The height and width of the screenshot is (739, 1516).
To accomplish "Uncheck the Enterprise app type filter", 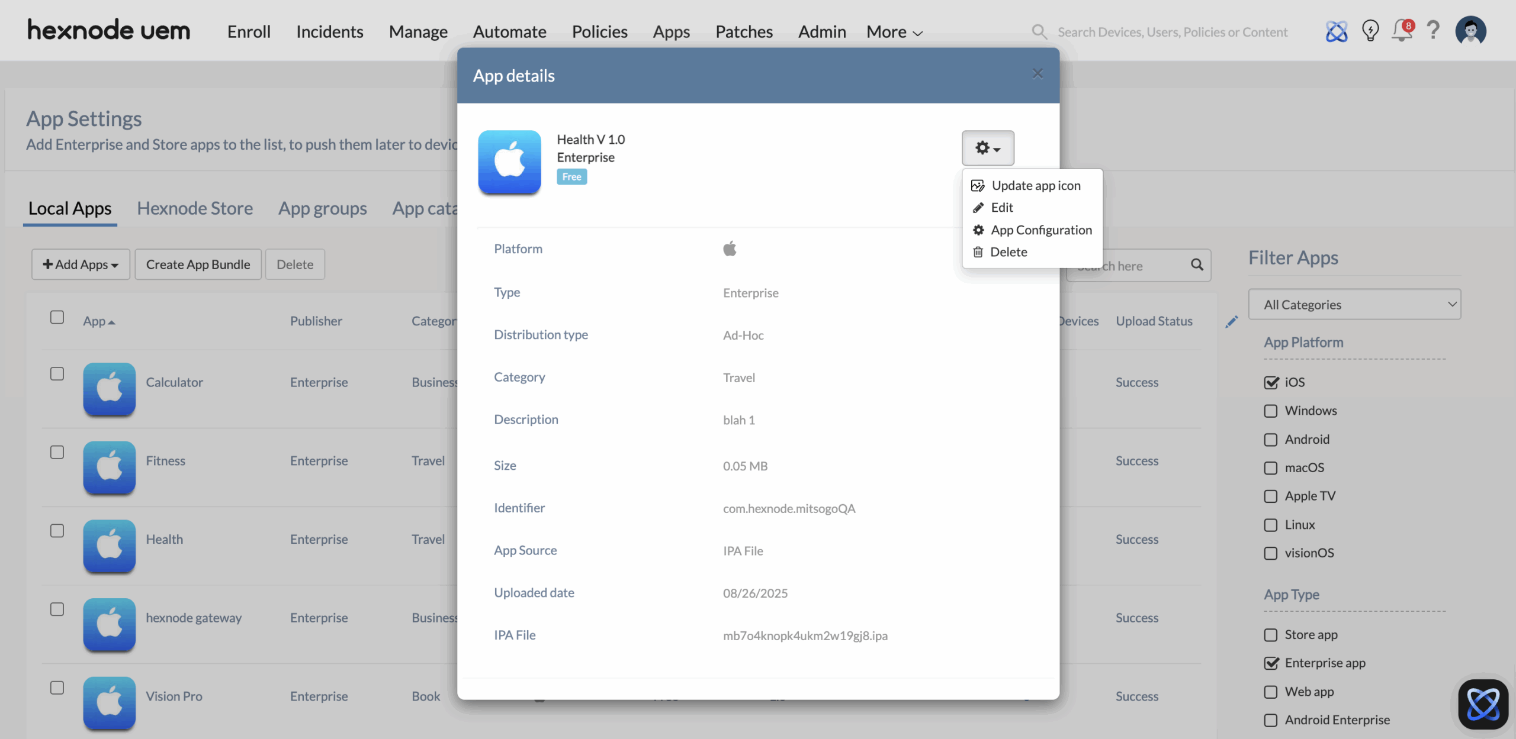I will click(x=1271, y=663).
